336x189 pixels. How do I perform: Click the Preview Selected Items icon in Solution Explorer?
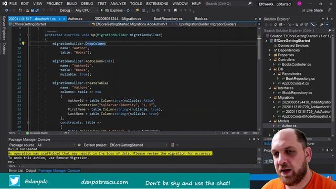(327, 25)
